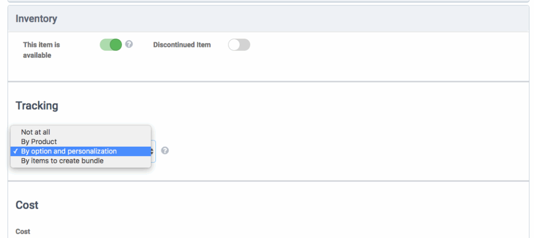This screenshot has height=238, width=534.
Task: Pick 'By items to create bundle'
Action: pos(62,161)
